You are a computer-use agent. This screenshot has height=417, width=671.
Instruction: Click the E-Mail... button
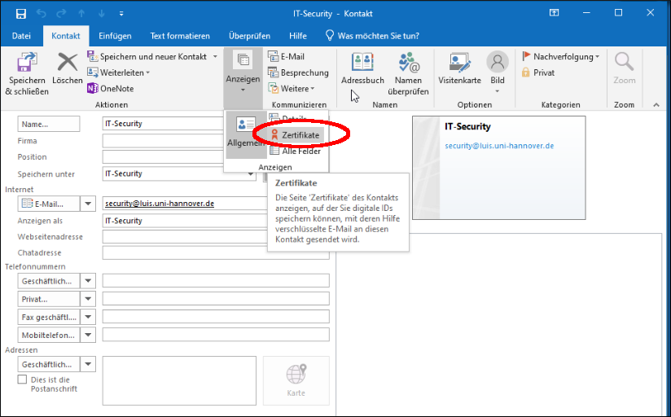point(49,204)
